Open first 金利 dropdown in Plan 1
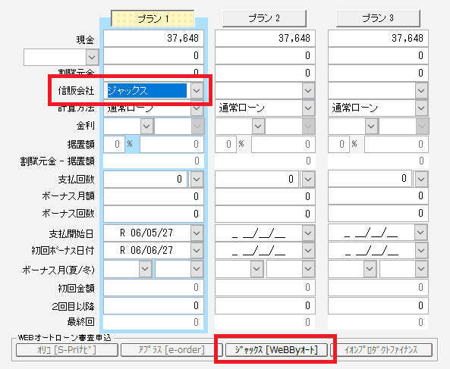450x369 pixels. 146,126
